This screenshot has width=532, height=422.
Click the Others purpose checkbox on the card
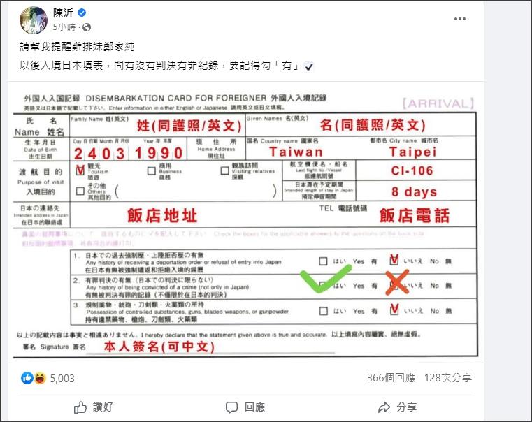tap(80, 191)
